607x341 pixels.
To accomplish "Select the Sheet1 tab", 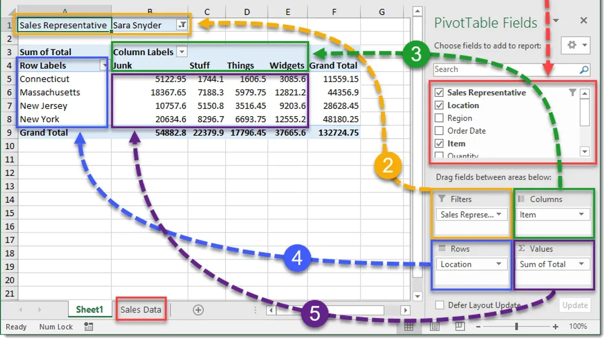I will (x=90, y=310).
